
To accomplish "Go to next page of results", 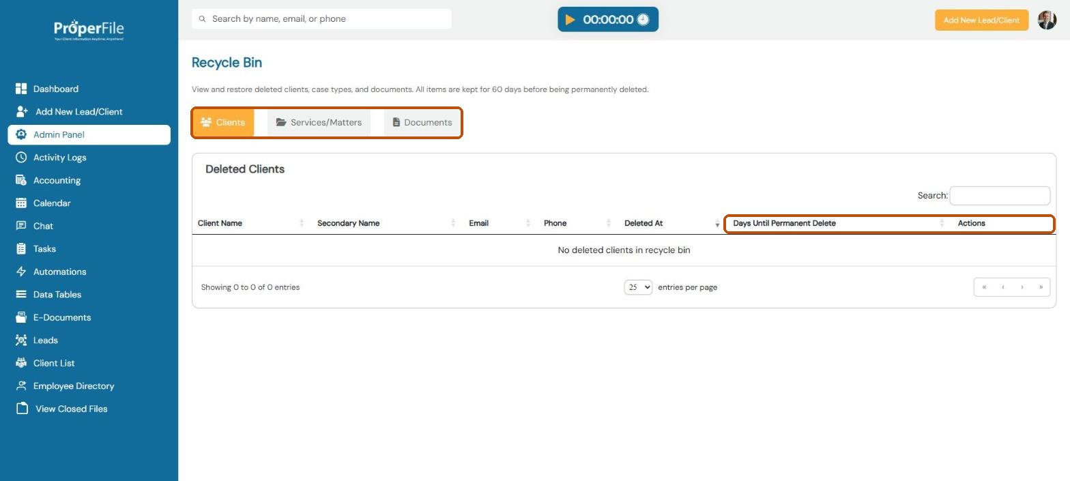I will [x=1022, y=287].
